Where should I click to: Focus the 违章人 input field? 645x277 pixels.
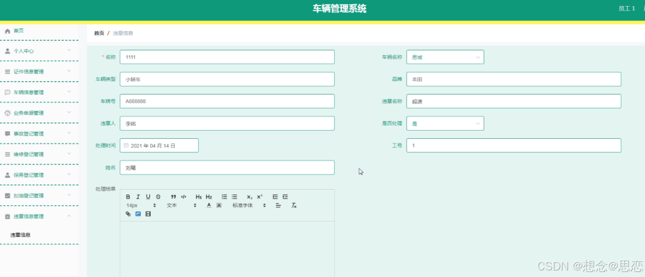227,123
